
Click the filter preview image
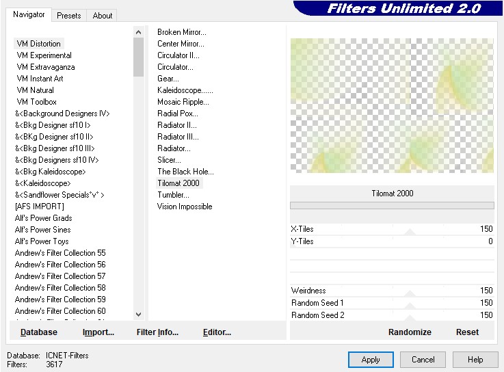tap(391, 105)
